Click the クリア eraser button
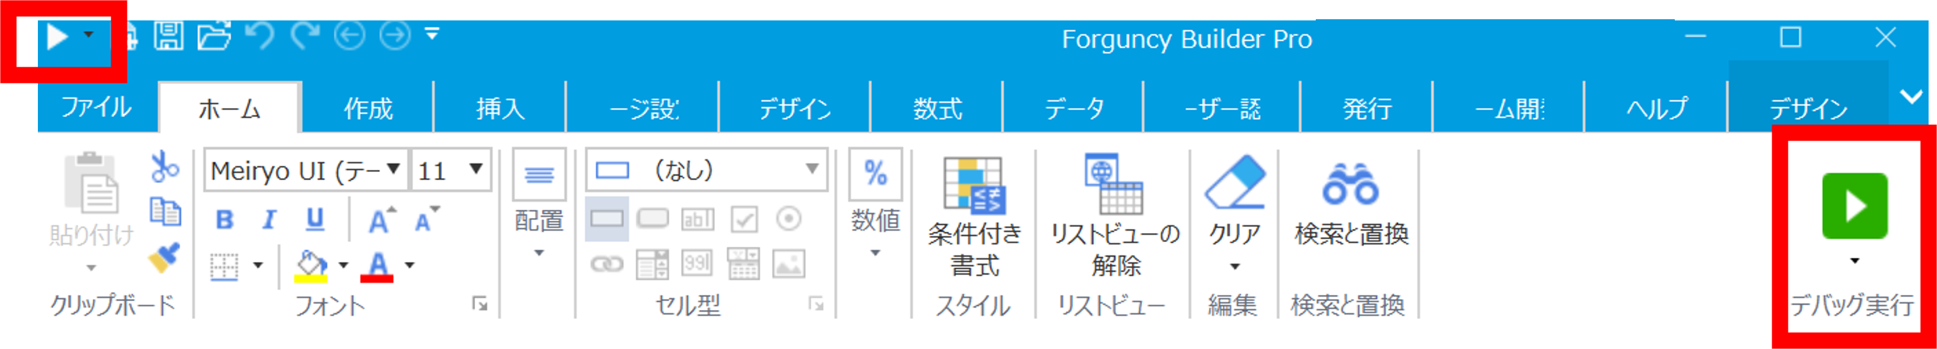Screen dimensions: 1937x349 [x=1234, y=214]
